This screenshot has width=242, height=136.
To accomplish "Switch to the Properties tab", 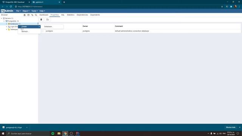I will 54,15.
